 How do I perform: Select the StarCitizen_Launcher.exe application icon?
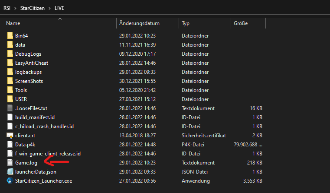(x=10, y=180)
